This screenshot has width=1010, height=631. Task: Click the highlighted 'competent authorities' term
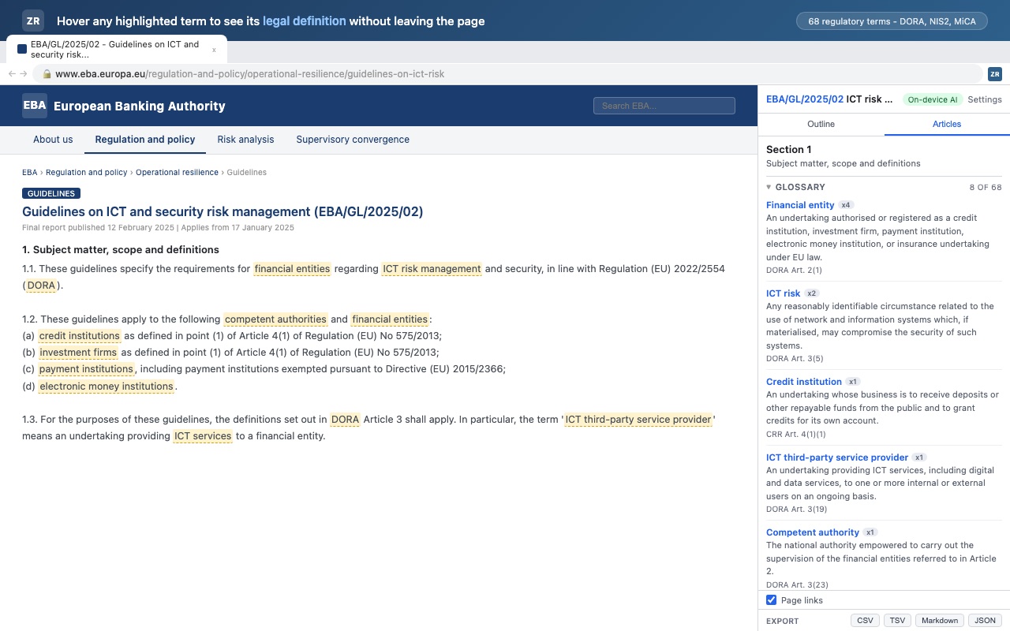pyautogui.click(x=275, y=319)
